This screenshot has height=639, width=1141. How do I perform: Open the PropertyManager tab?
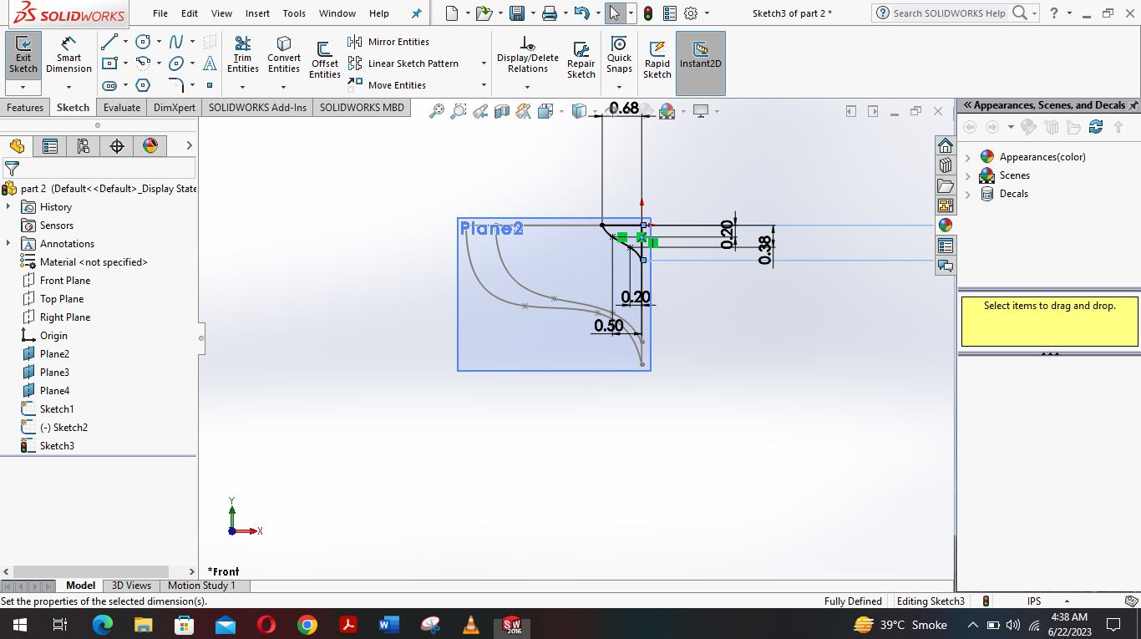click(50, 146)
